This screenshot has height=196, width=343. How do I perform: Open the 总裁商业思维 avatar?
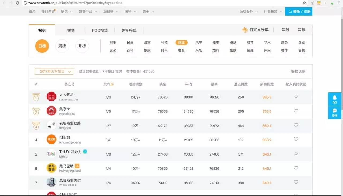[x=51, y=182]
